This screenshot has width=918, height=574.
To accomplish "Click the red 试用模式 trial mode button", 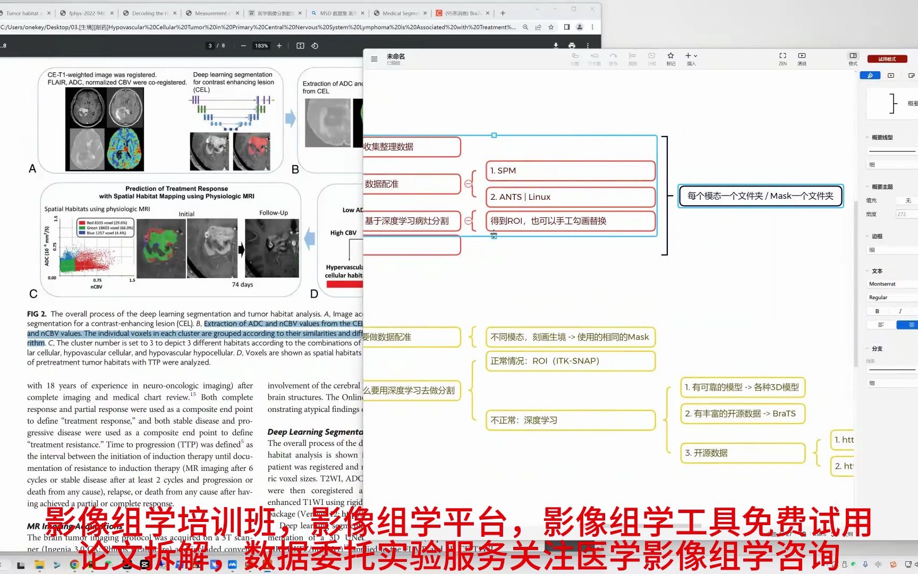I will point(887,59).
